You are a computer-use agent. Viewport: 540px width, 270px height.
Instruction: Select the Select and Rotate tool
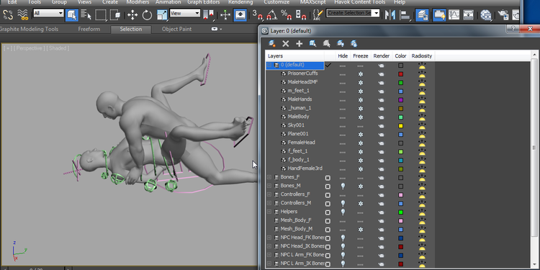(x=147, y=15)
